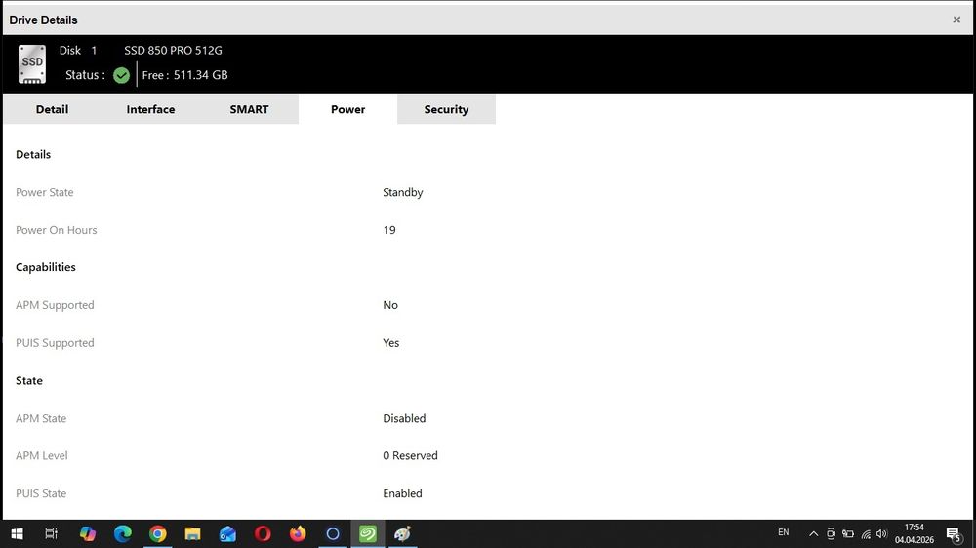
Task: Click the battery power tray icon
Action: click(848, 533)
